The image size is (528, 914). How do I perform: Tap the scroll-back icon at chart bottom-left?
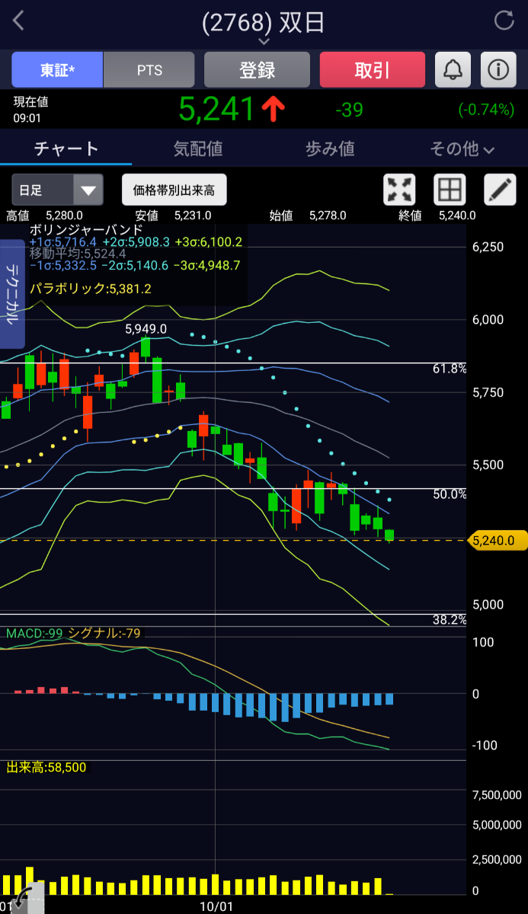(26, 899)
